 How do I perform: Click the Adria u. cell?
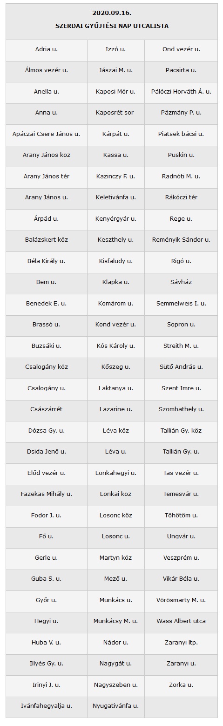[47, 49]
